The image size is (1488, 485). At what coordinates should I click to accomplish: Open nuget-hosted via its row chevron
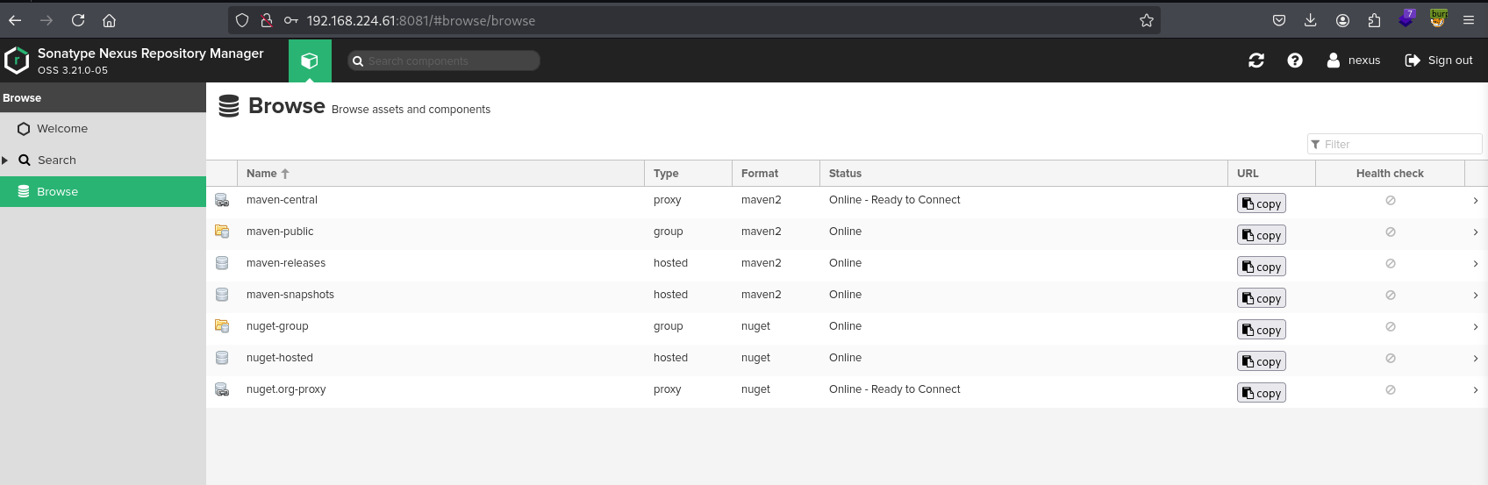pyautogui.click(x=1476, y=359)
